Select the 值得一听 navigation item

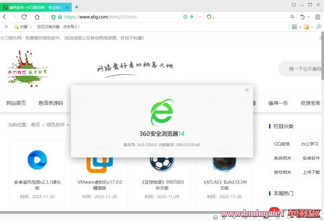278,103
